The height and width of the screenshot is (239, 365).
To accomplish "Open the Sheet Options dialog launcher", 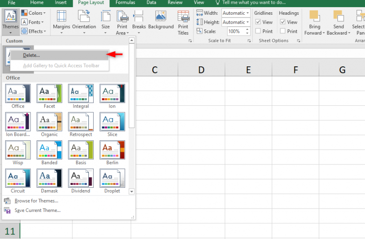I will pos(298,41).
